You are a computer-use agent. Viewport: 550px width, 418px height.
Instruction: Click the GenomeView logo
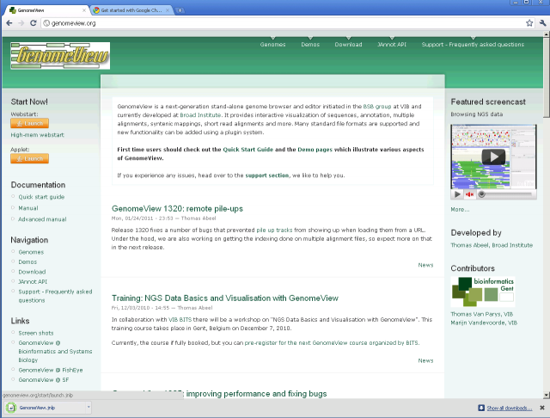pyautogui.click(x=60, y=56)
